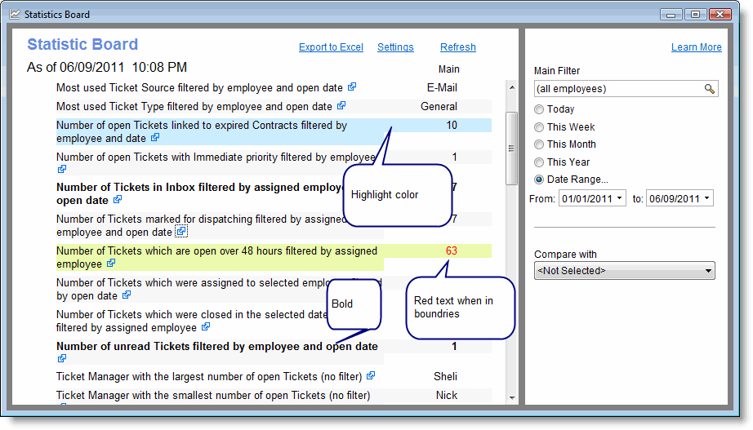Image resolution: width=753 pixels, height=430 pixels.
Task: Open link icon beside Most used Ticket Type
Action: click(341, 106)
